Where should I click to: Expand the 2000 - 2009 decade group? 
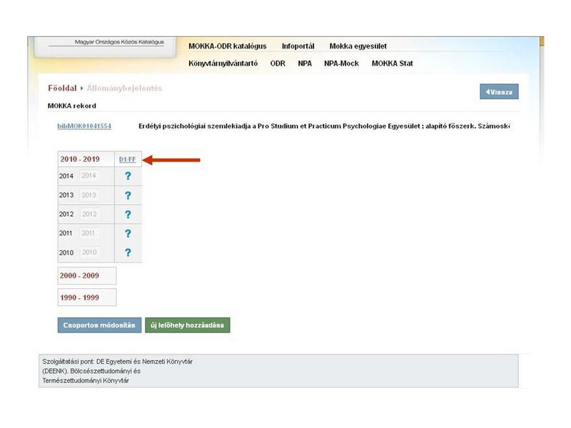[x=79, y=275]
